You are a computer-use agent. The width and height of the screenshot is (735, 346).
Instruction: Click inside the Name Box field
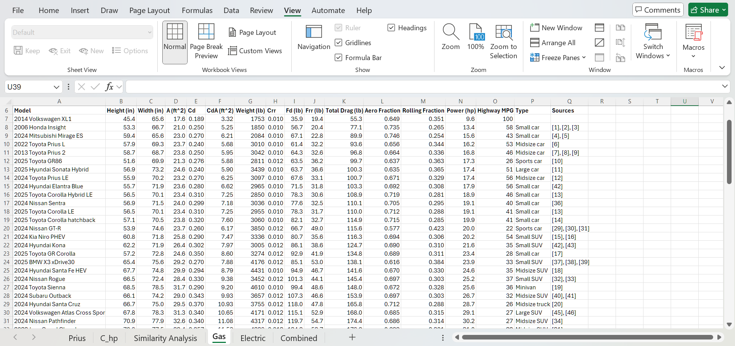[x=29, y=87]
